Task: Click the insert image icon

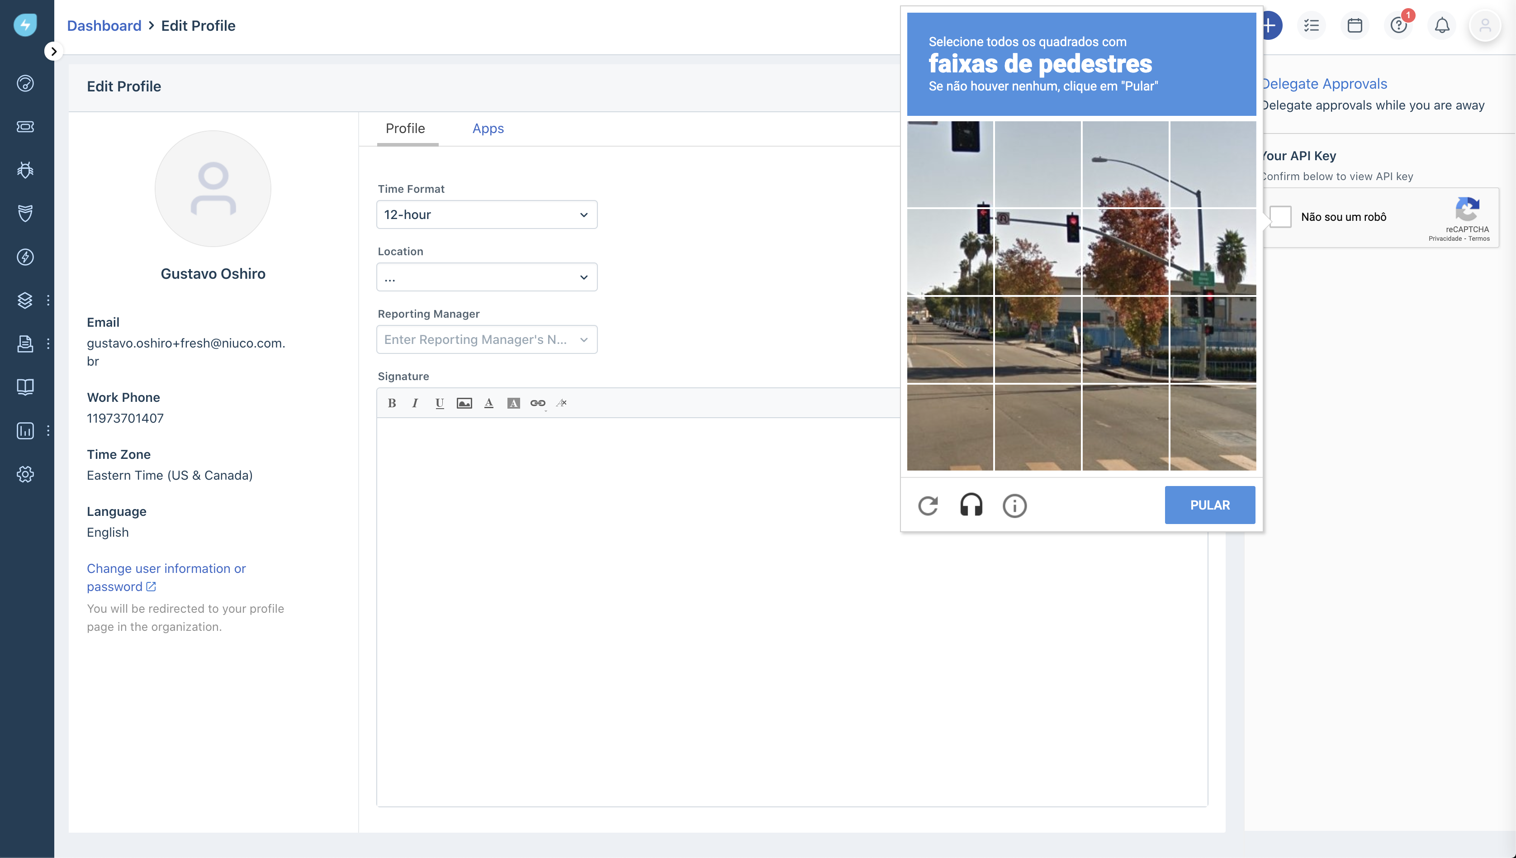Action: (x=464, y=403)
